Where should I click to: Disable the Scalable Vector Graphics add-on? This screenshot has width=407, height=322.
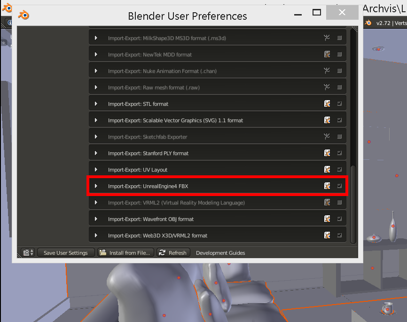pos(339,120)
